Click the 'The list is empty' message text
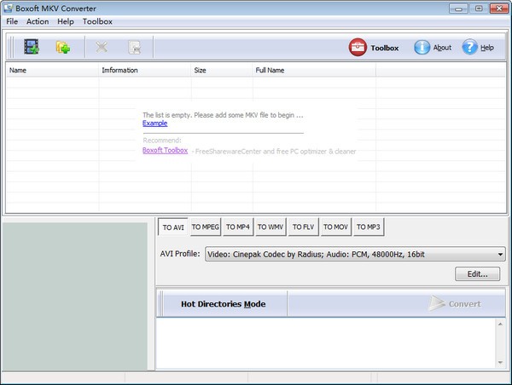 tap(223, 115)
